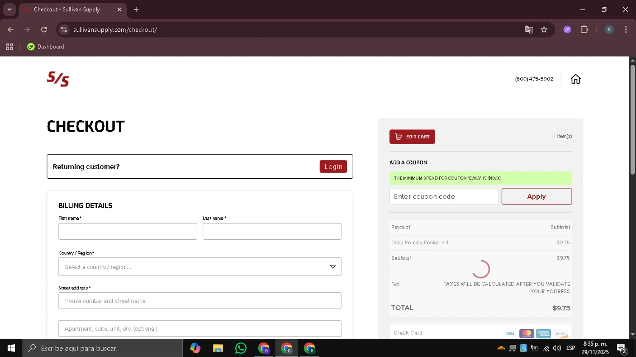Reload the checkout page
The width and height of the screenshot is (636, 357).
pos(44,30)
